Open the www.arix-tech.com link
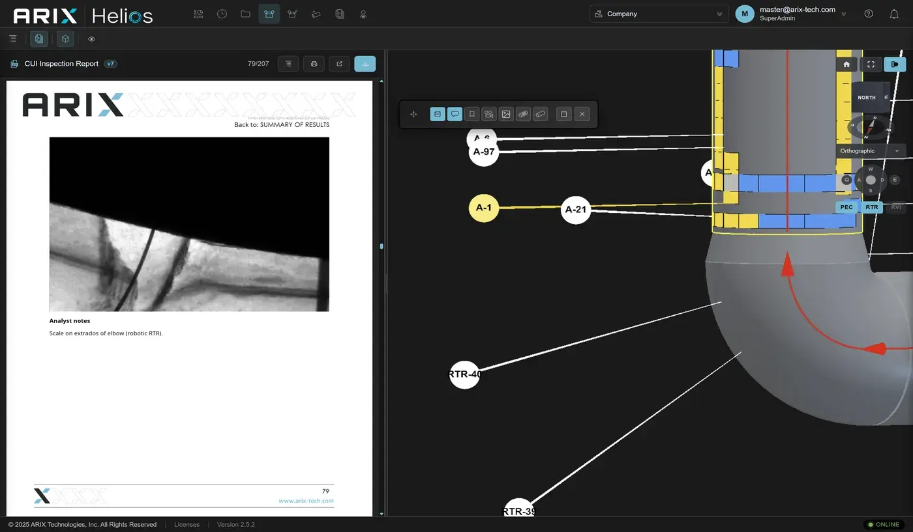913x532 pixels. point(306,501)
